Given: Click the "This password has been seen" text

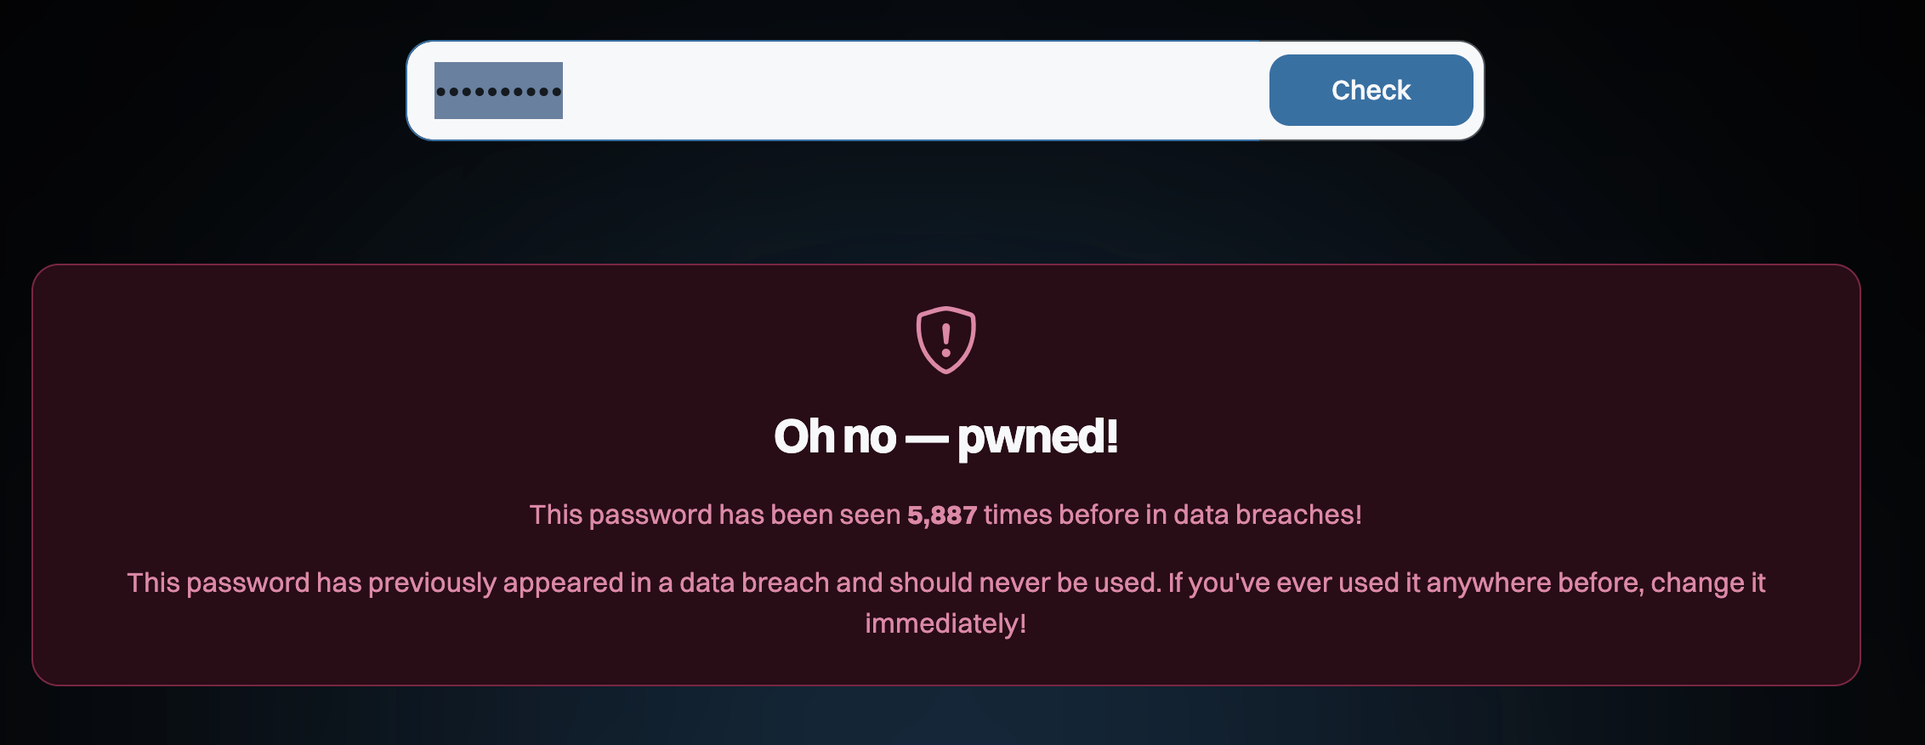Looking at the screenshot, I should click(x=714, y=515).
